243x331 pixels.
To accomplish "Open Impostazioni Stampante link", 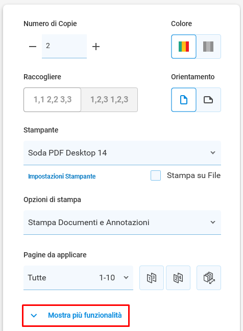I will [62, 176].
